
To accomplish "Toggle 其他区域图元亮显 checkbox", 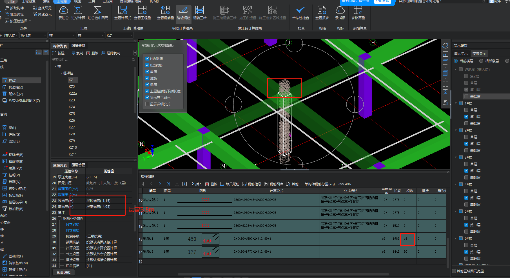I will 454,271.
